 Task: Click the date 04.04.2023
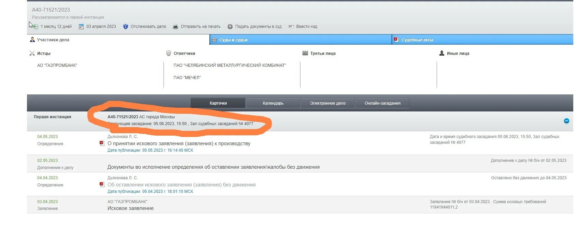coord(47,178)
